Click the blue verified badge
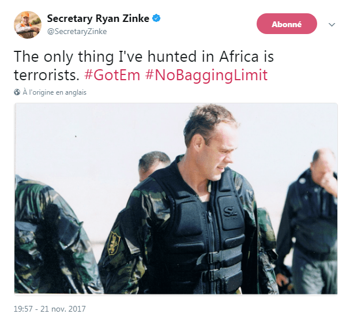The width and height of the screenshot is (346, 318). point(156,19)
